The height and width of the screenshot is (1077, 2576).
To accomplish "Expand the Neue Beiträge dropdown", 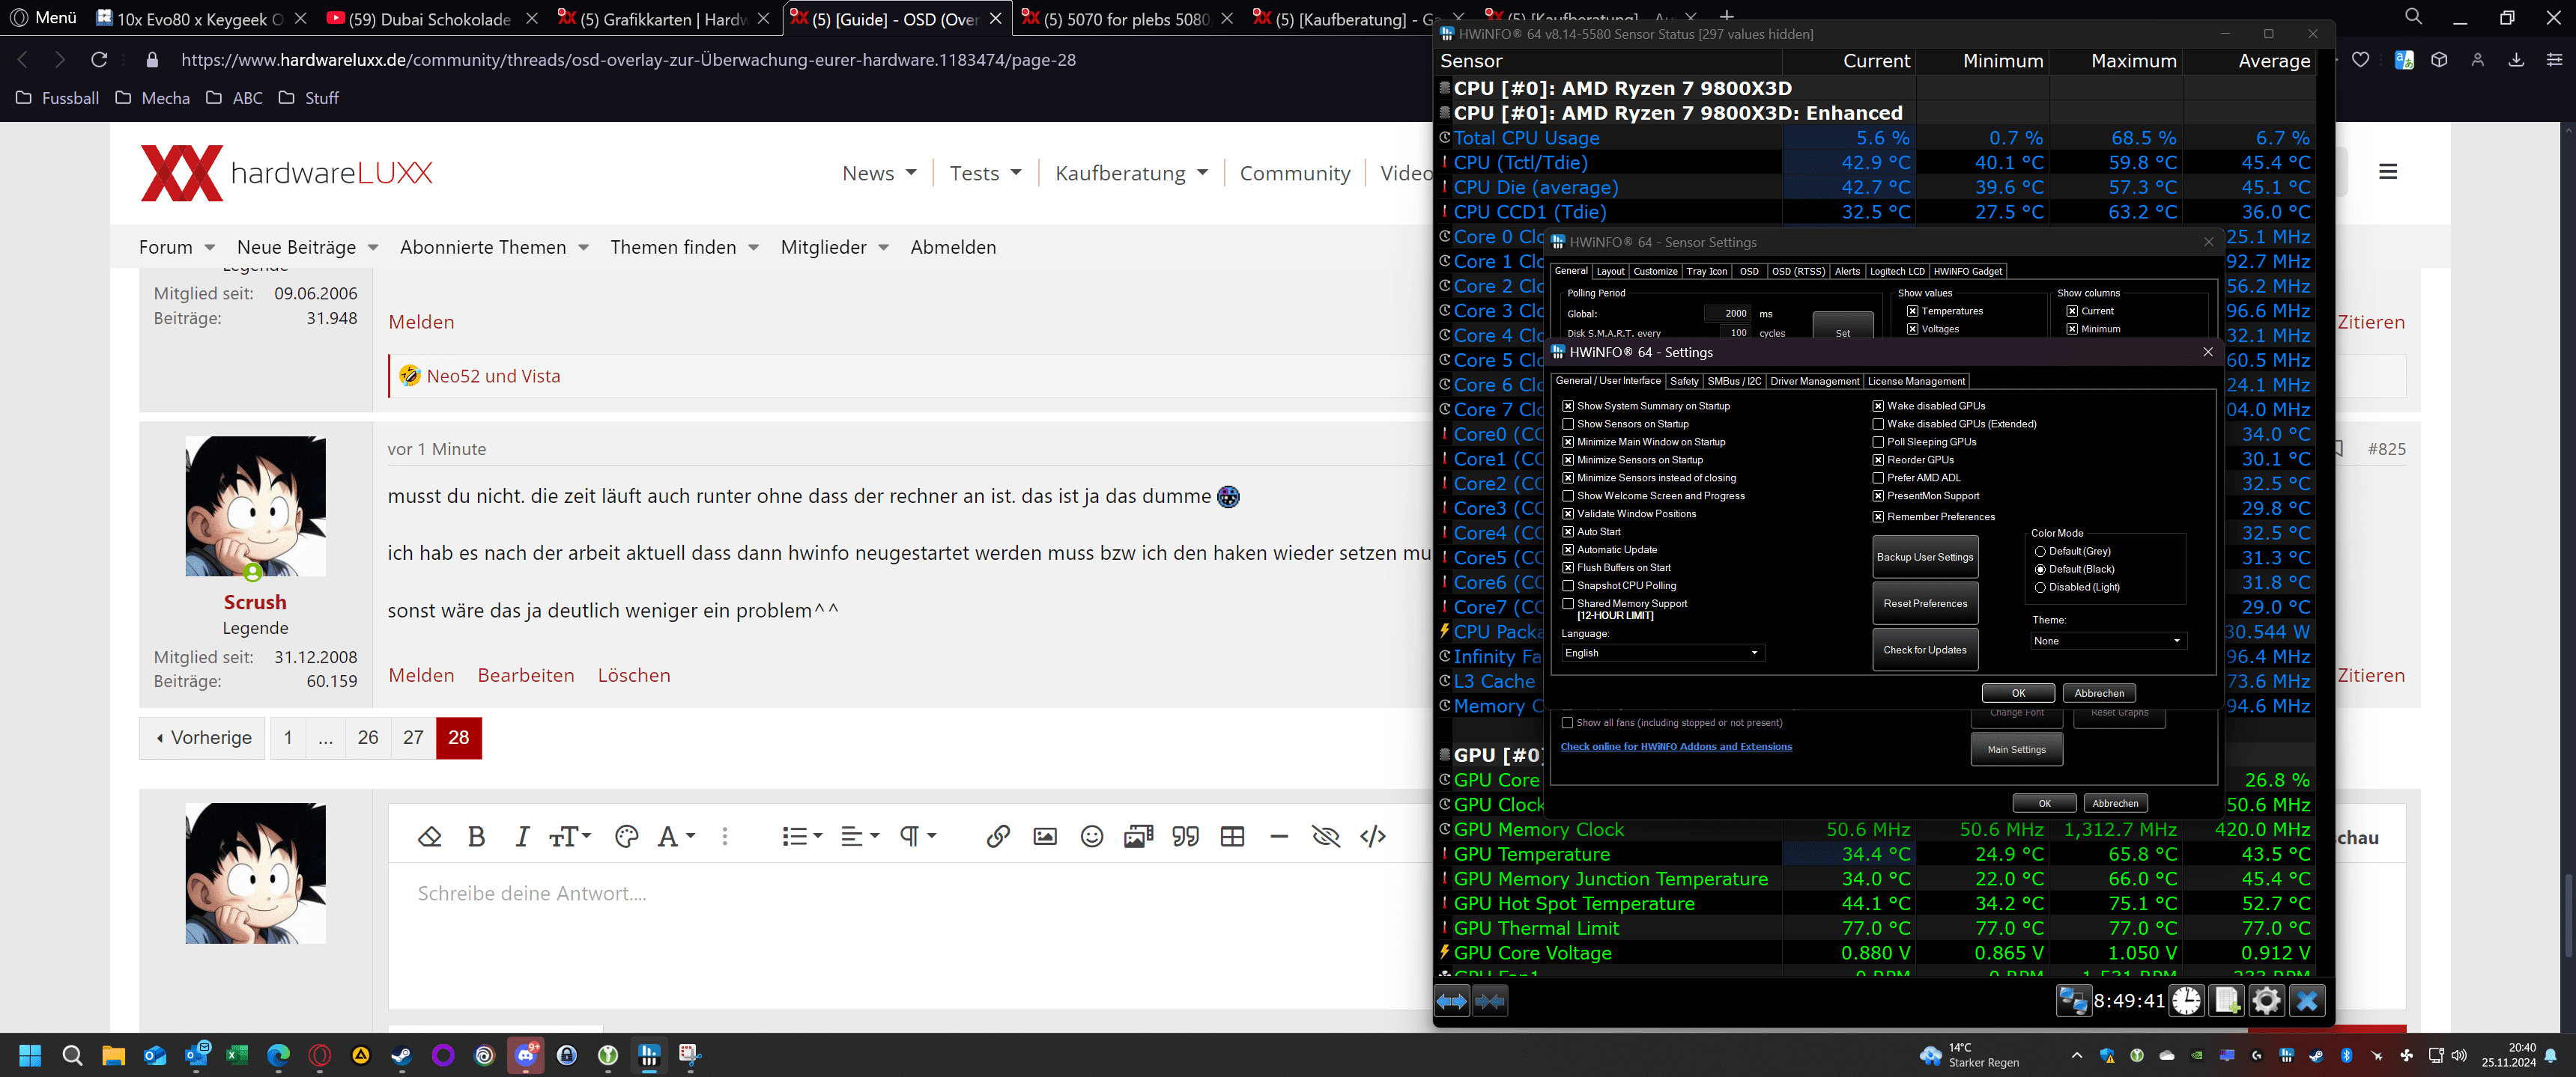I will [x=373, y=247].
